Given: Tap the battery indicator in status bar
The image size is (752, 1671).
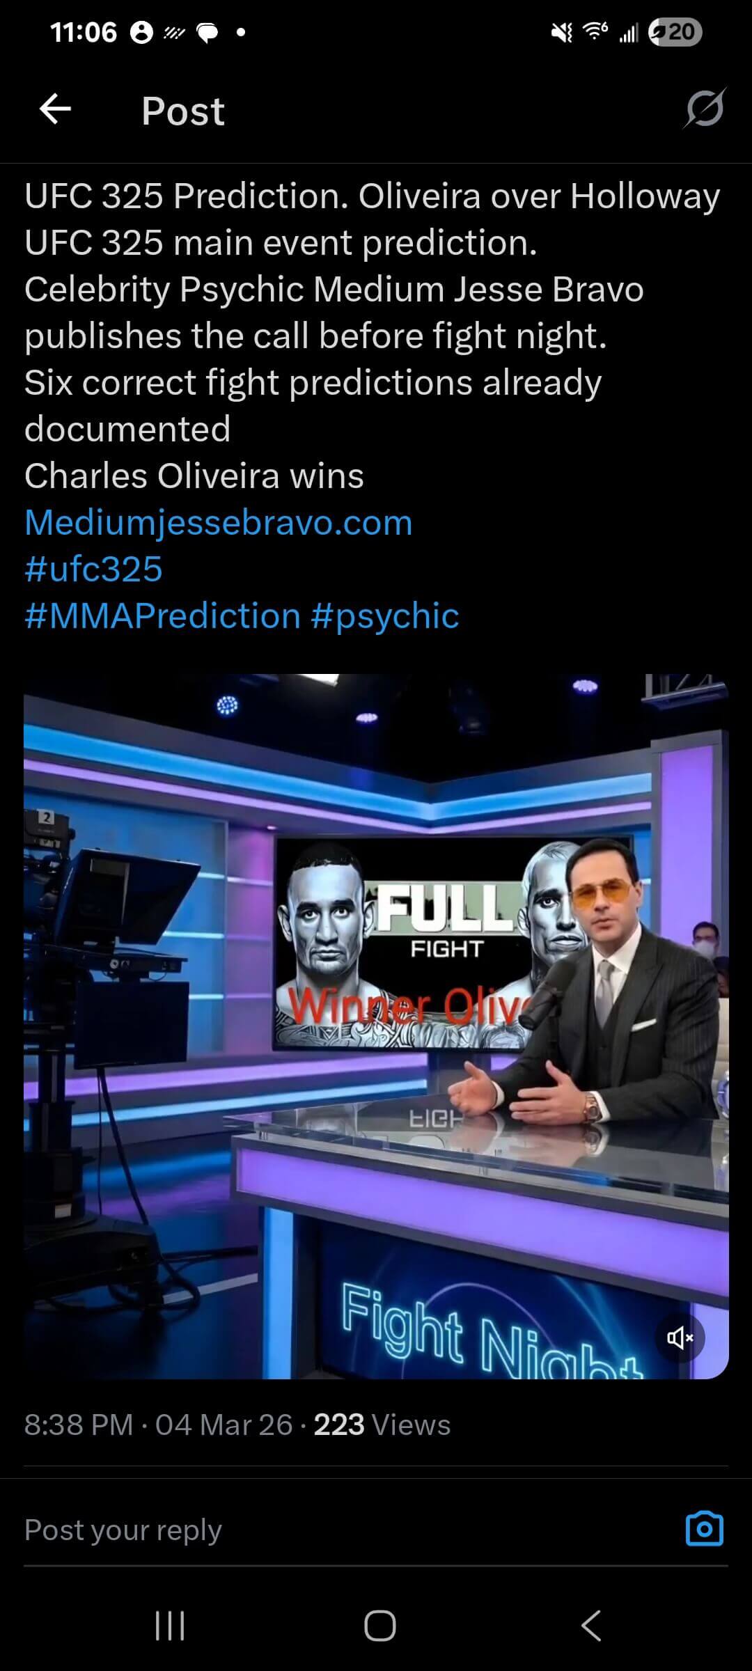Looking at the screenshot, I should pyautogui.click(x=675, y=32).
